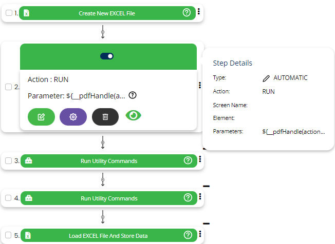
Task: Open three-dot menu for step 3
Action: click(x=200, y=159)
